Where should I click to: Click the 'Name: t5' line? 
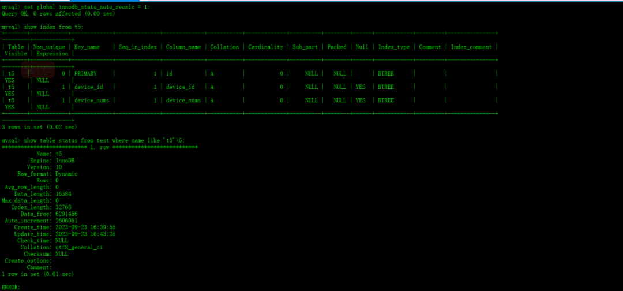pos(49,154)
